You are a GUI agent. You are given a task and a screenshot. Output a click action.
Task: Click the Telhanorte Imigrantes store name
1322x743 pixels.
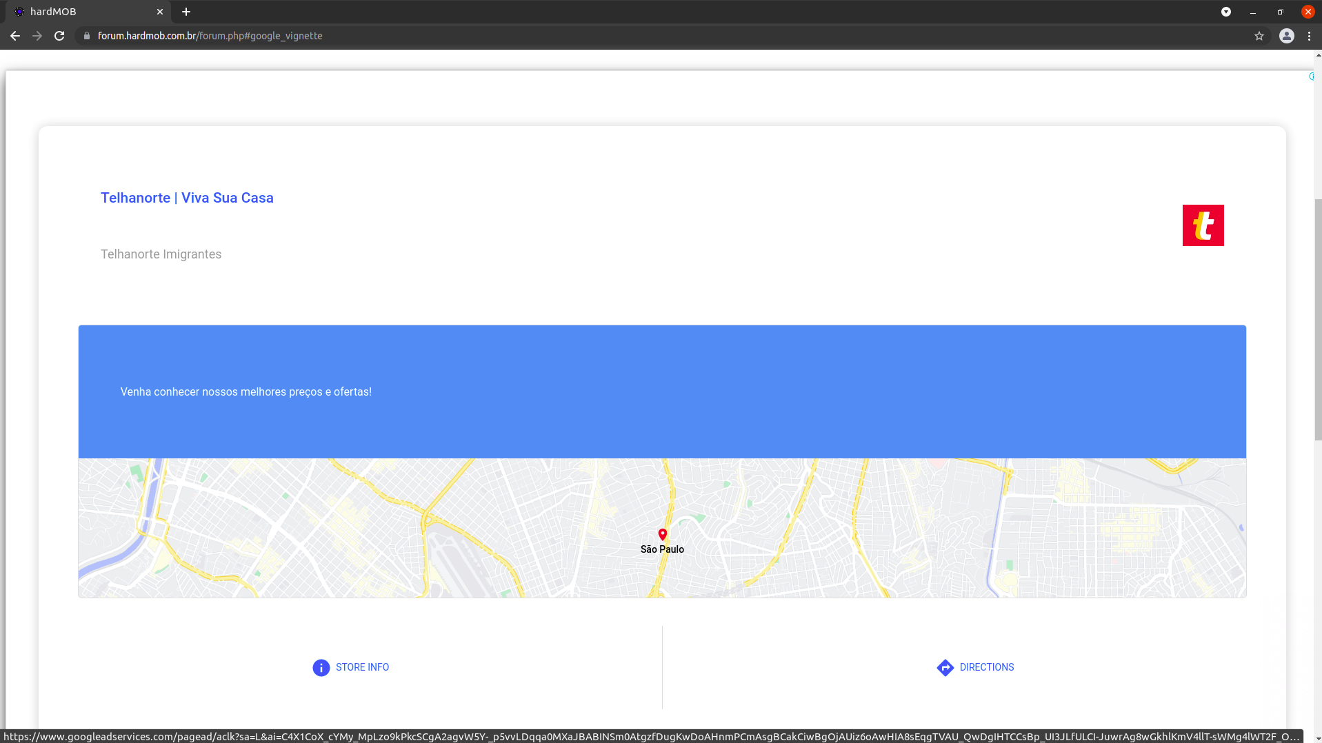[x=161, y=254]
